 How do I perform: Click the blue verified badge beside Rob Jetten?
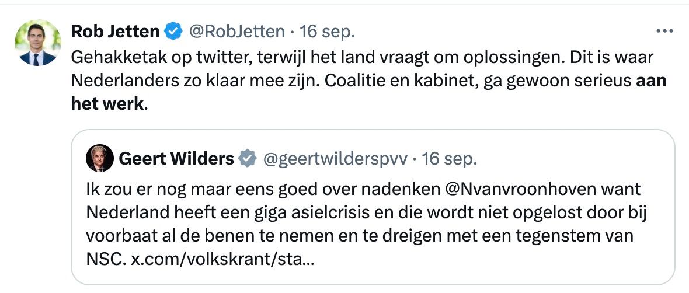(x=173, y=31)
